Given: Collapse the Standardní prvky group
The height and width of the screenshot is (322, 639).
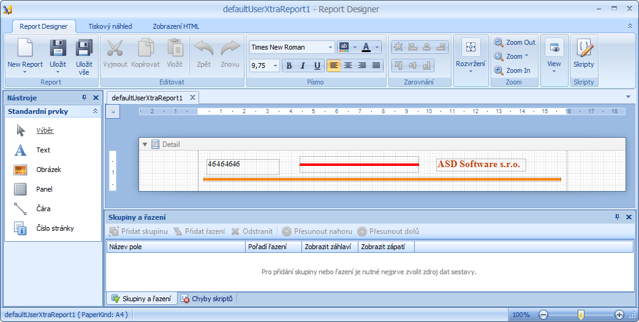Looking at the screenshot, I should (96, 111).
